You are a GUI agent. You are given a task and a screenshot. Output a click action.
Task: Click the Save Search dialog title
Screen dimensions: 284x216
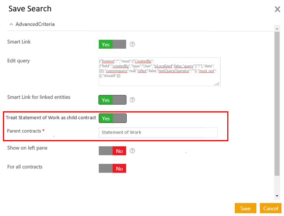[30, 9]
